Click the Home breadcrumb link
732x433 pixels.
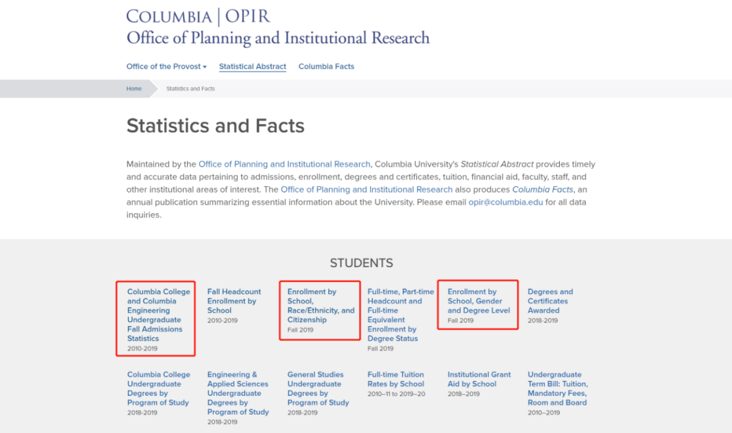[134, 89]
